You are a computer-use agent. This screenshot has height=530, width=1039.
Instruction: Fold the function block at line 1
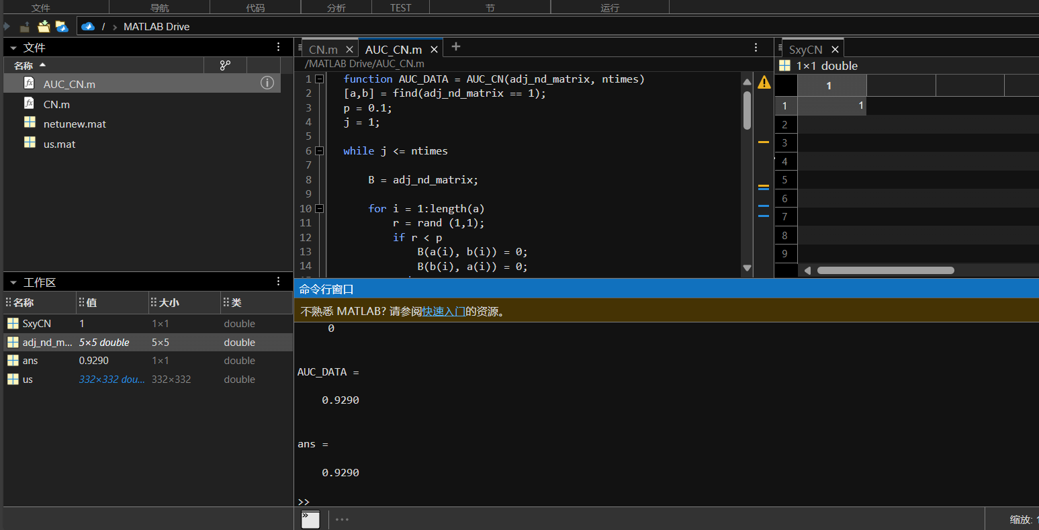click(320, 79)
